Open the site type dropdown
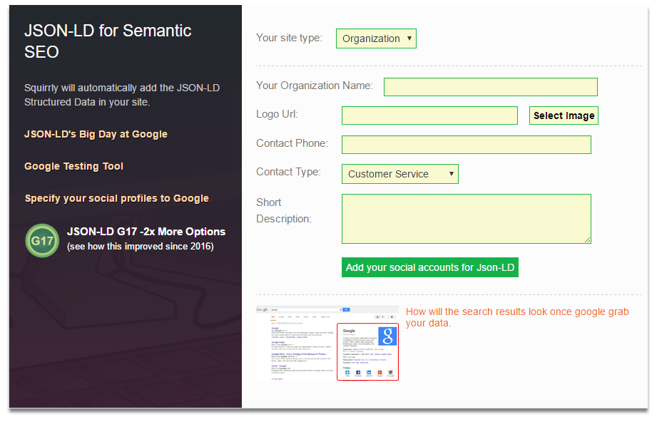657x422 pixels. pyautogui.click(x=376, y=38)
